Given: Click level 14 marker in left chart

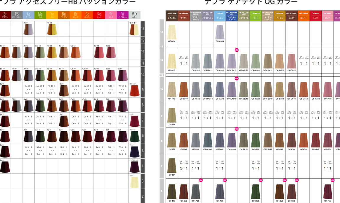Looking at the screenshot, I should (x=143, y=29).
